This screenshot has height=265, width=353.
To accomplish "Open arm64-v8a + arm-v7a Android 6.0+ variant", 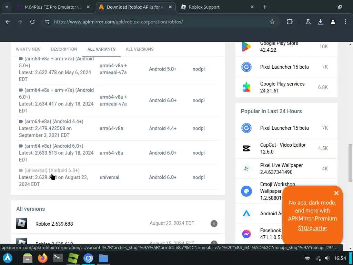I will pos(56,94).
